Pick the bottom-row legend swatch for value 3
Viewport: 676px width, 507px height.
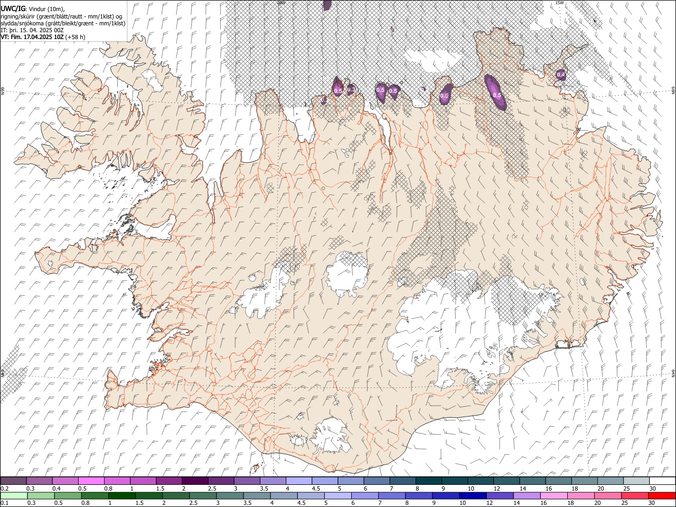click(229, 496)
